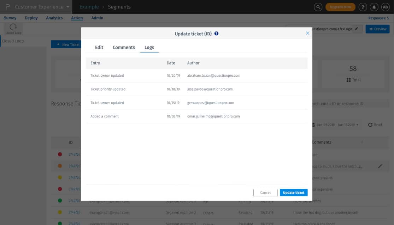Click the Update ticket button

pyautogui.click(x=294, y=192)
